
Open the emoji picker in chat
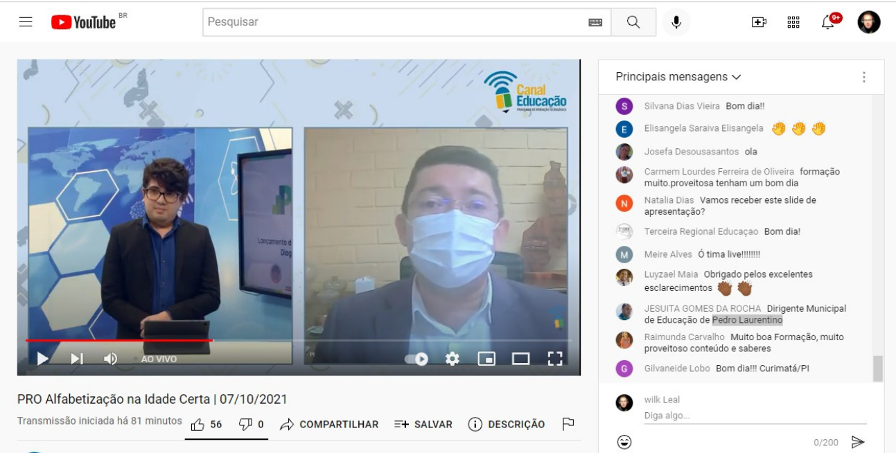tap(624, 441)
